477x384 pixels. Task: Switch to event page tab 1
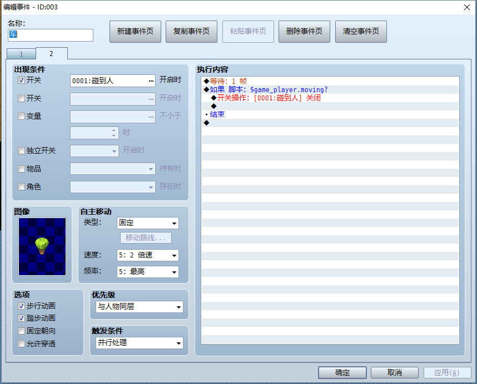pyautogui.click(x=21, y=54)
